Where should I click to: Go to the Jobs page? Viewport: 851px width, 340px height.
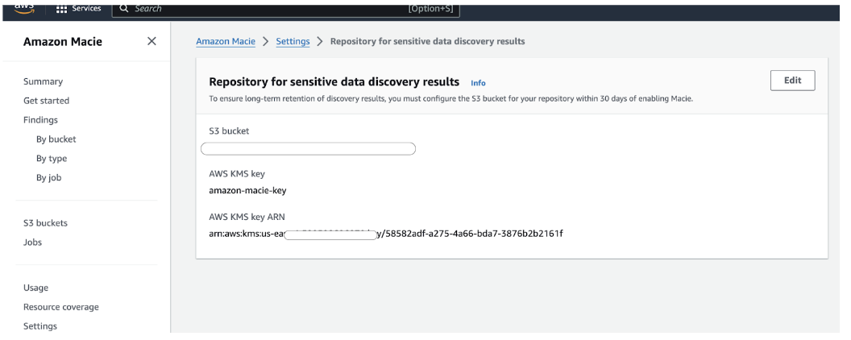pyautogui.click(x=32, y=242)
